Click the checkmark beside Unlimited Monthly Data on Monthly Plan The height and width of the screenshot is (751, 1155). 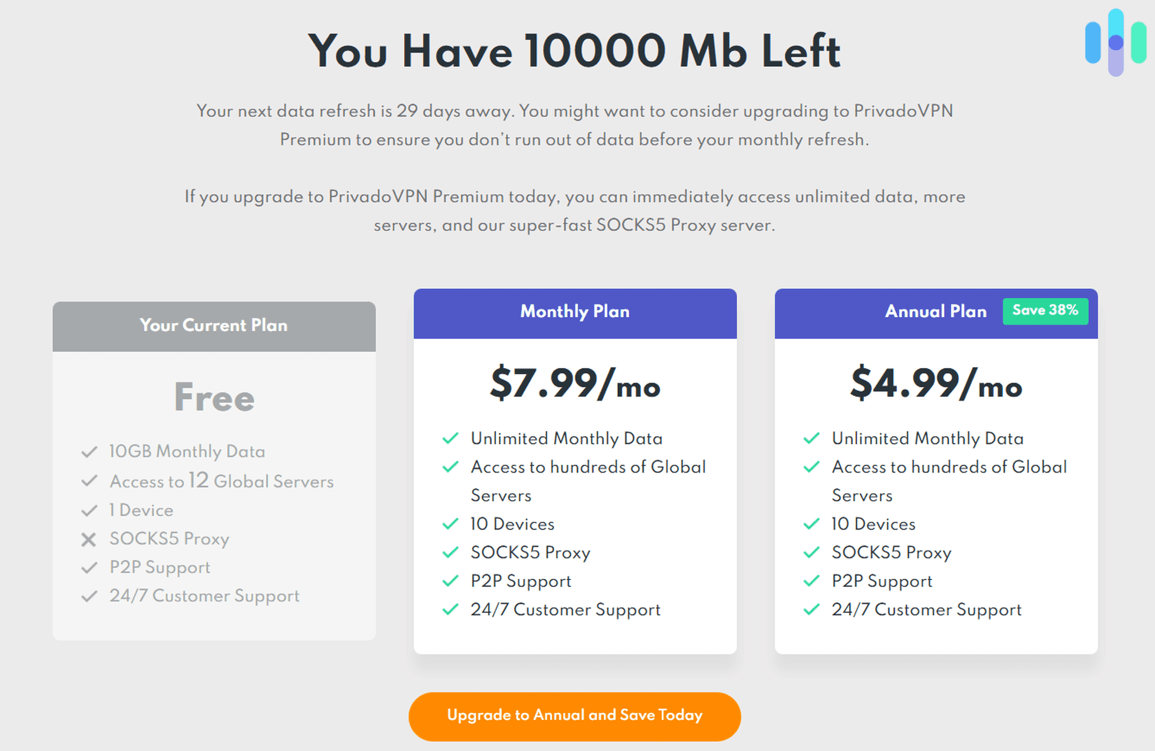point(451,438)
